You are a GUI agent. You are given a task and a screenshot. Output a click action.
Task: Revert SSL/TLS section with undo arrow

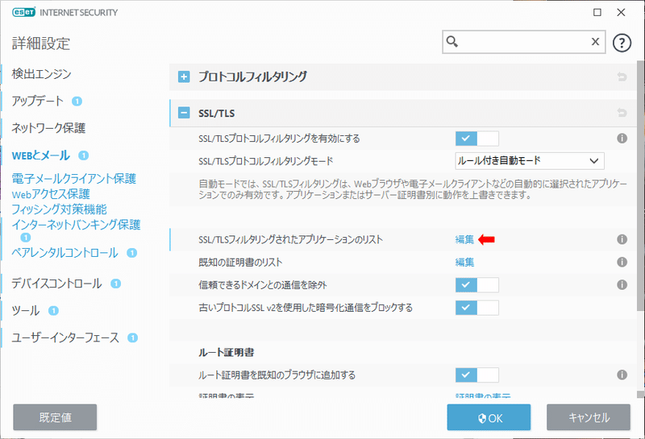click(622, 113)
